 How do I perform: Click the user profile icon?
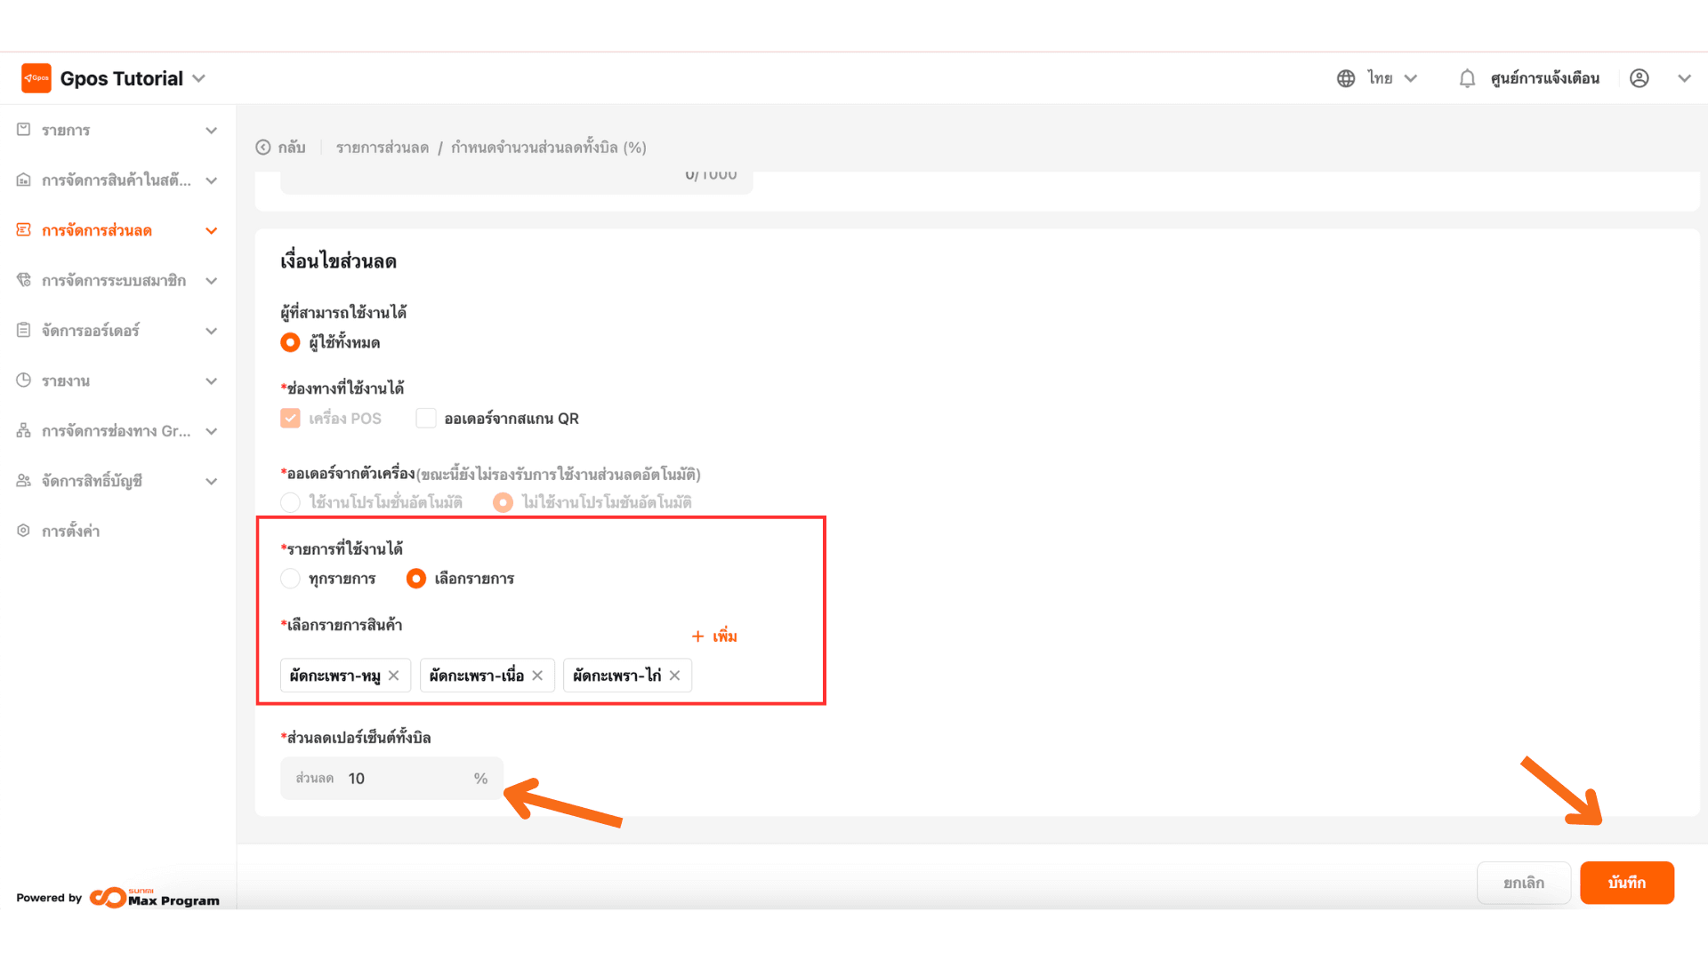point(1640,78)
